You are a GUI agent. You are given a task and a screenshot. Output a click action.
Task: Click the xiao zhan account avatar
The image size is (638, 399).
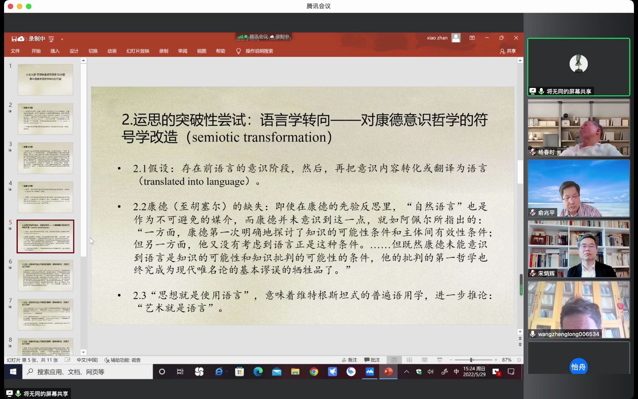point(456,38)
